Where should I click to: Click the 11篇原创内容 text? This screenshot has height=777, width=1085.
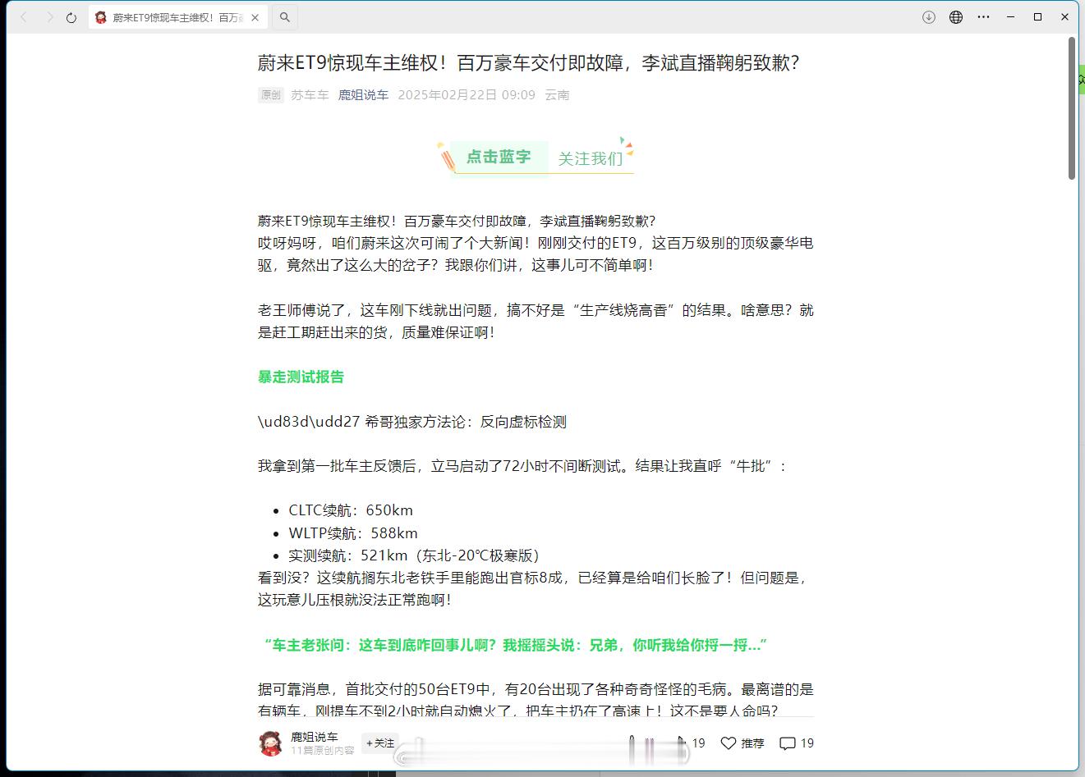322,750
